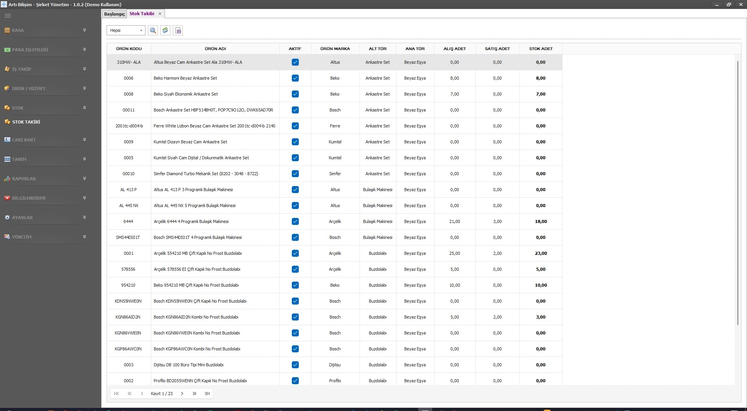Click the YÖNETİM sidebar icon
Image resolution: width=747 pixels, height=411 pixels.
tap(7, 237)
